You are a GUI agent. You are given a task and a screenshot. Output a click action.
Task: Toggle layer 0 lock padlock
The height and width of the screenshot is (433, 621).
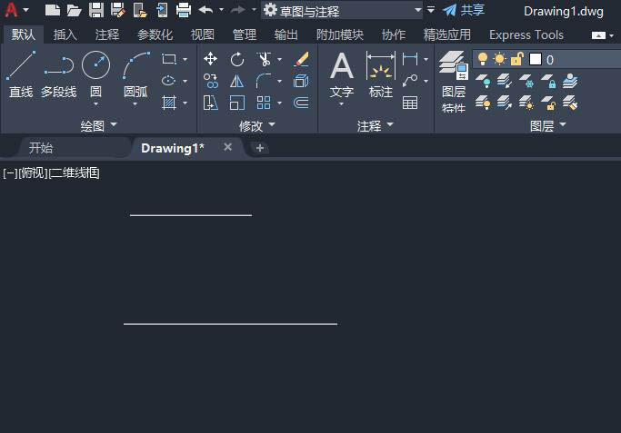click(x=516, y=59)
